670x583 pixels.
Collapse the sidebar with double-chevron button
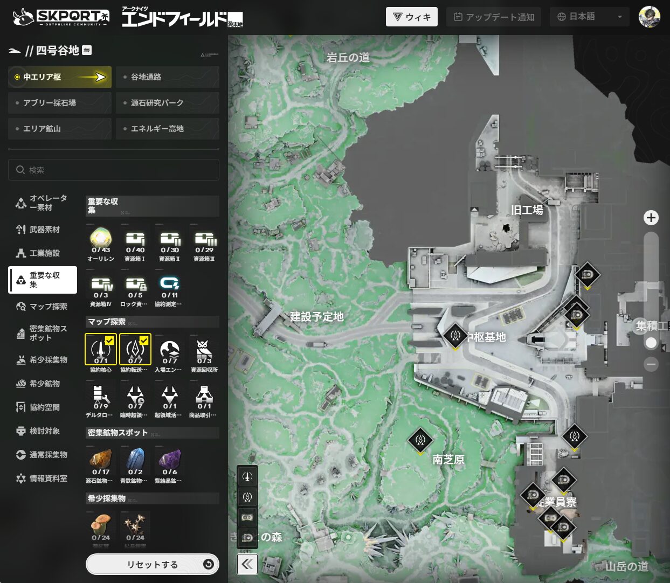[x=247, y=564]
